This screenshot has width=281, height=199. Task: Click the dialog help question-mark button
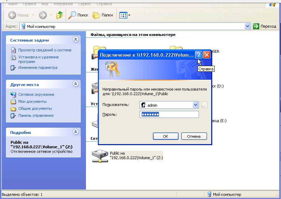click(x=199, y=55)
